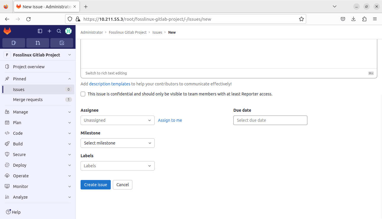
Task: Click the Manage group icon
Action: tap(7, 112)
